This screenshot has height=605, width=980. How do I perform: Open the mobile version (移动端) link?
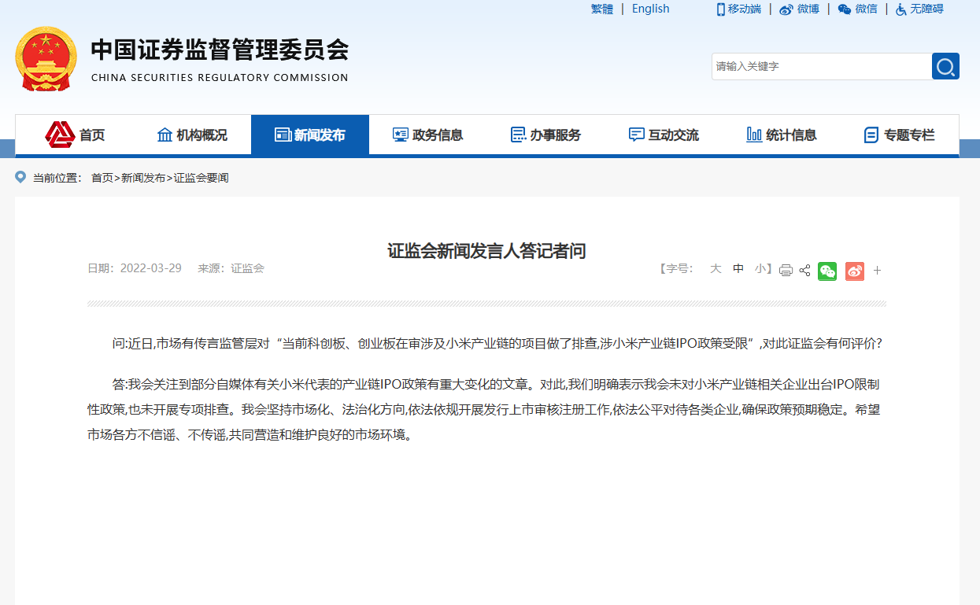[745, 9]
